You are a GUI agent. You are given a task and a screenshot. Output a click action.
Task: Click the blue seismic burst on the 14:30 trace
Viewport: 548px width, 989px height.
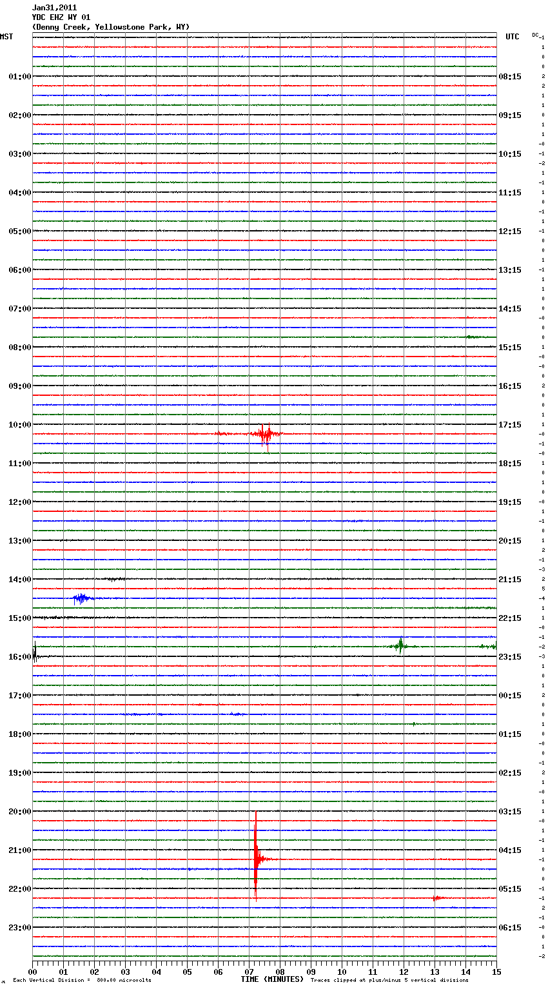pos(82,598)
